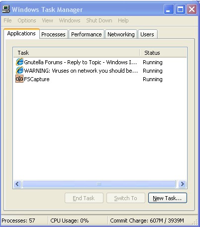The width and height of the screenshot is (200, 227).
Task: Click the Internet Explorer icon beside Gnutella Forums
Action: (19, 62)
